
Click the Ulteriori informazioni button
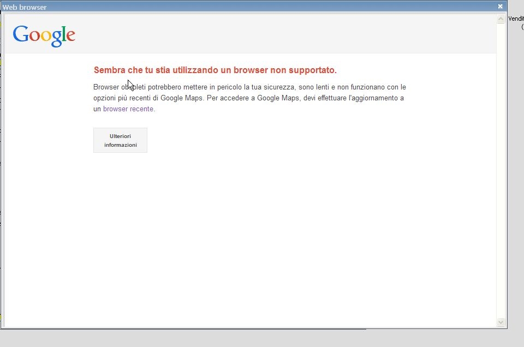(x=120, y=140)
